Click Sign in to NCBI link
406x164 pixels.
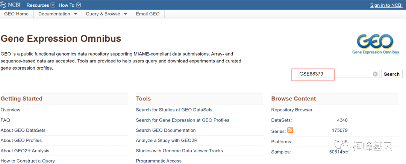click(386, 5)
